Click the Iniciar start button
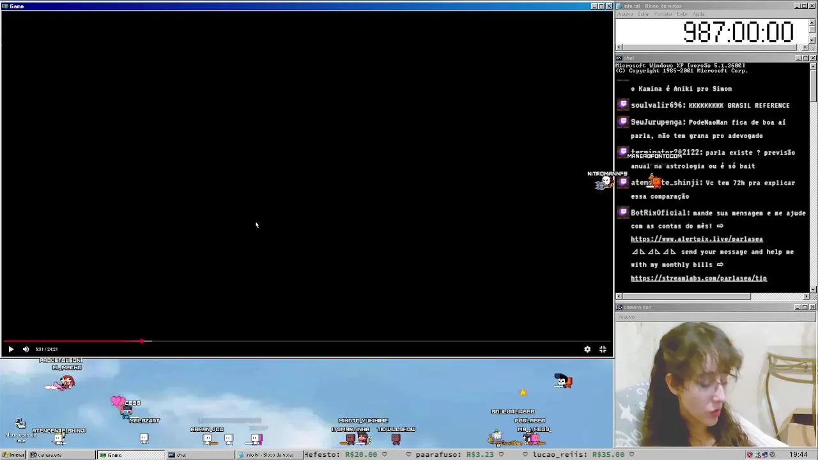Viewport: 818px width, 460px height. pyautogui.click(x=13, y=455)
